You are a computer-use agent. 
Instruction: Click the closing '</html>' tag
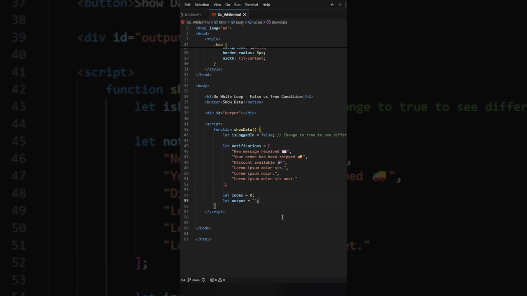[204, 239]
